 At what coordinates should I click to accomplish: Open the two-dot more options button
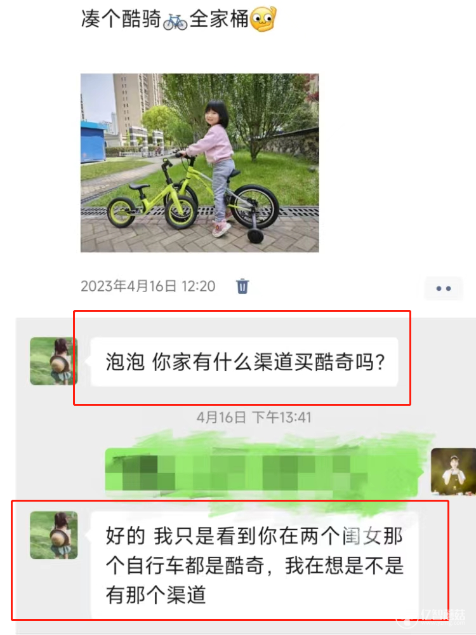[443, 288]
